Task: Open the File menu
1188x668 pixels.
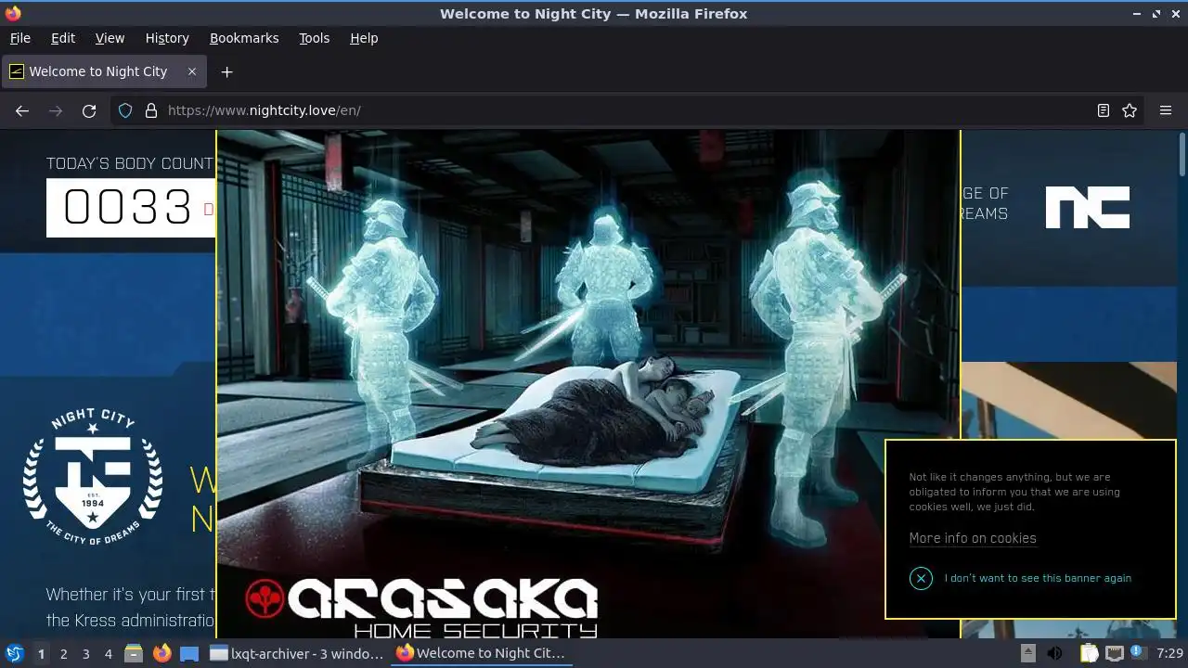Action: click(x=19, y=38)
